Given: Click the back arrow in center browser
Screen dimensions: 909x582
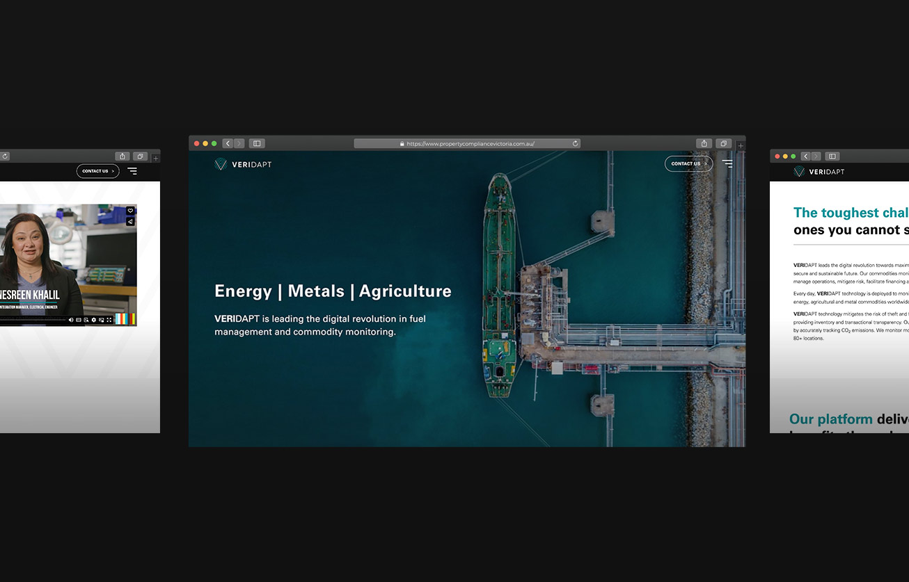Looking at the screenshot, I should [x=228, y=143].
